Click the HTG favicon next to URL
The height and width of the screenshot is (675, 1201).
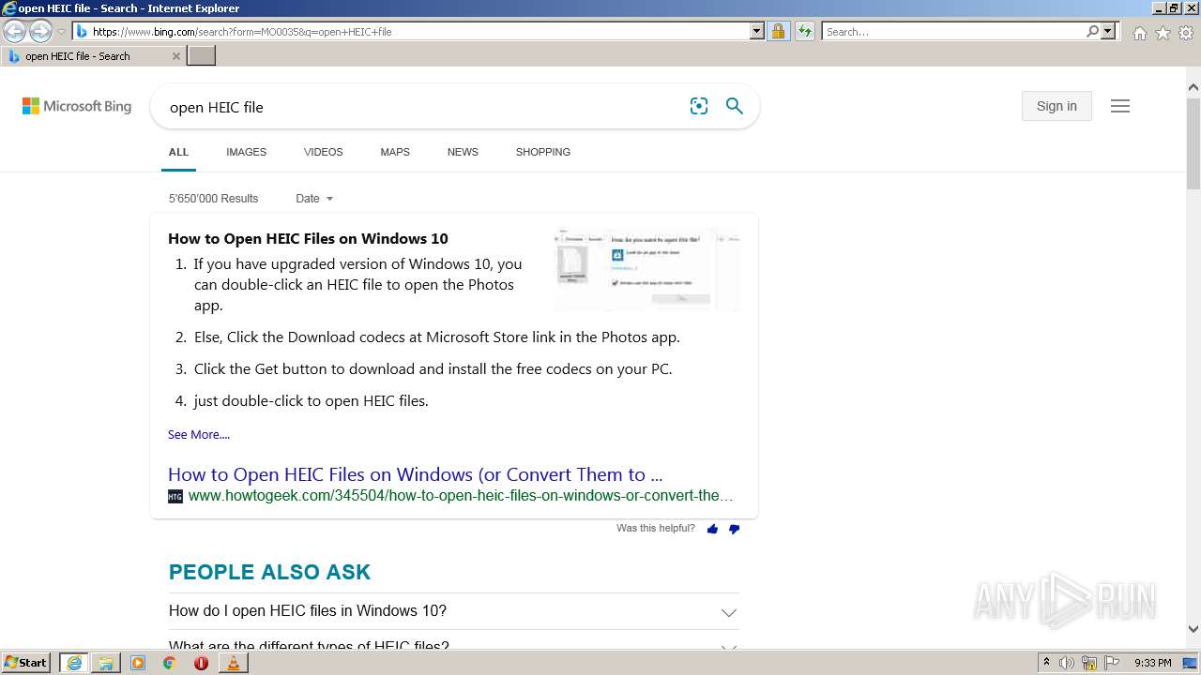pyautogui.click(x=175, y=497)
